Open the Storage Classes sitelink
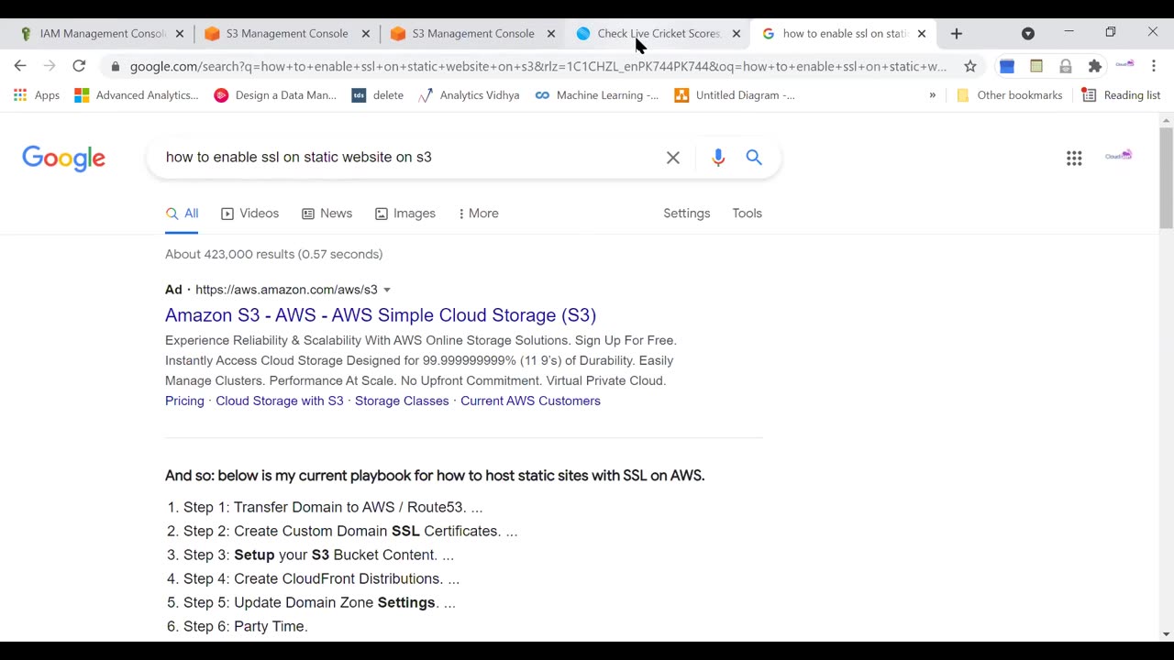 pyautogui.click(x=402, y=401)
